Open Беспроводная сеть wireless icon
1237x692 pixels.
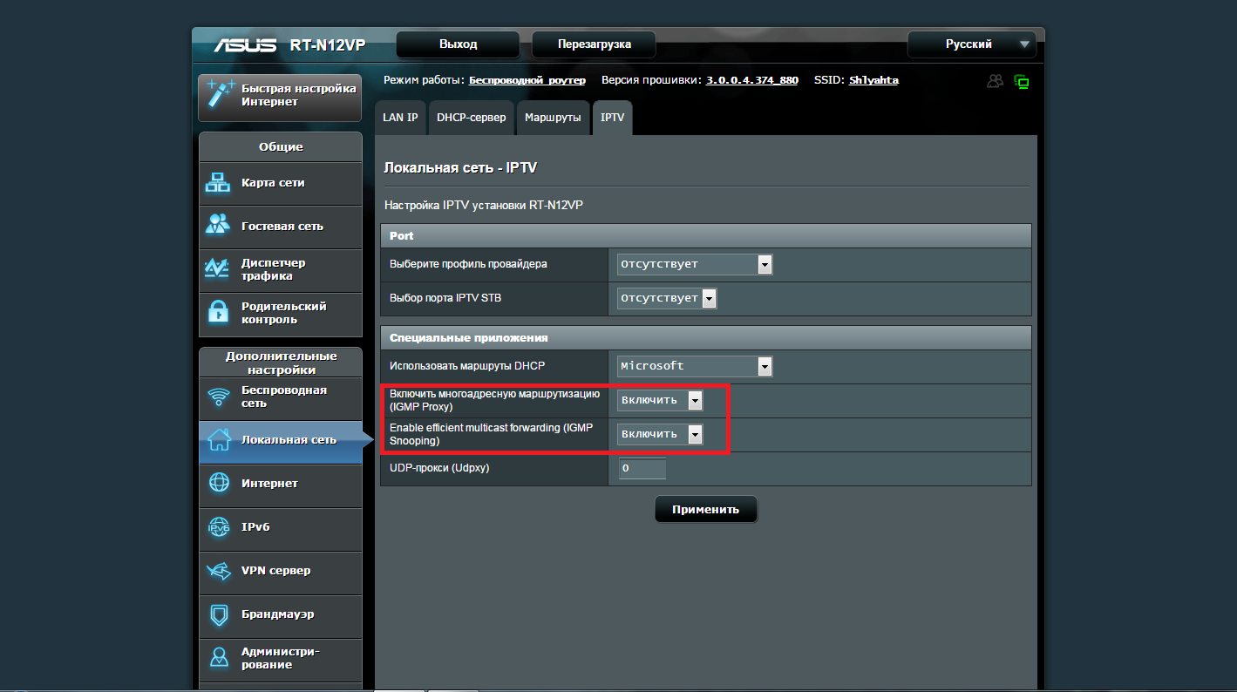217,397
